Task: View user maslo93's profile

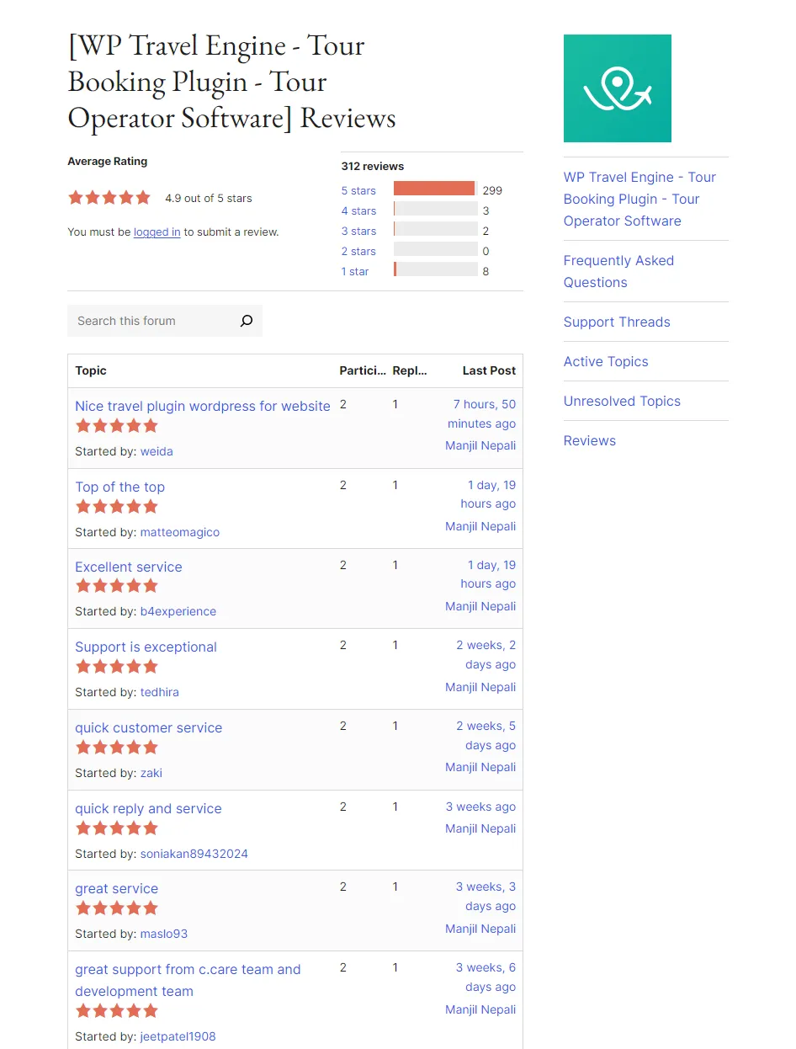Action: click(x=164, y=934)
